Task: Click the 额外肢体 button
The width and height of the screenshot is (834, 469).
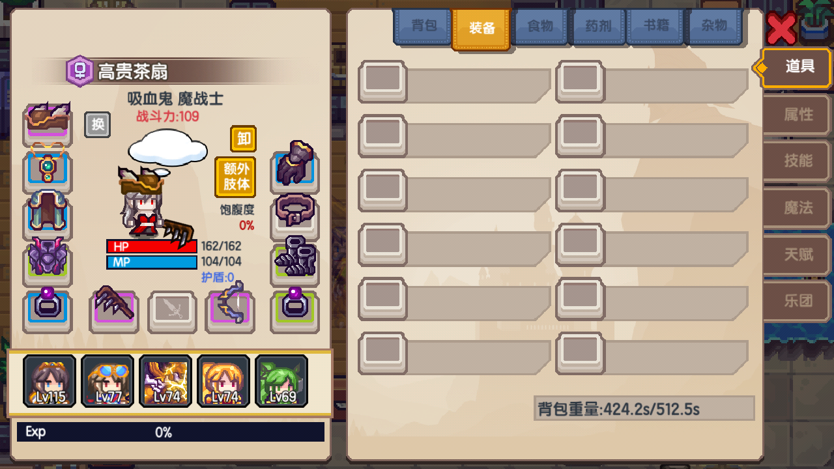Action: [236, 177]
